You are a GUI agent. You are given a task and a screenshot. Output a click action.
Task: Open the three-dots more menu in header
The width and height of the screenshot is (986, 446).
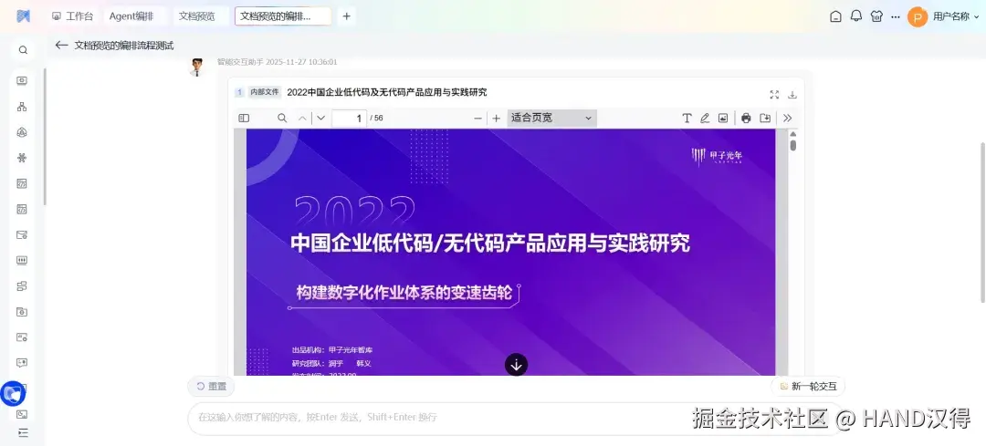click(896, 17)
